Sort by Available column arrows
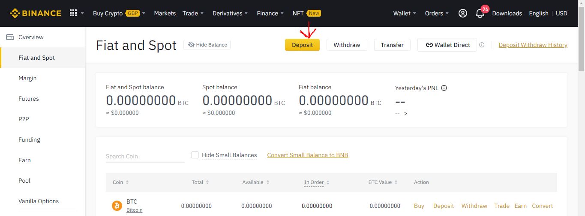 pos(268,182)
